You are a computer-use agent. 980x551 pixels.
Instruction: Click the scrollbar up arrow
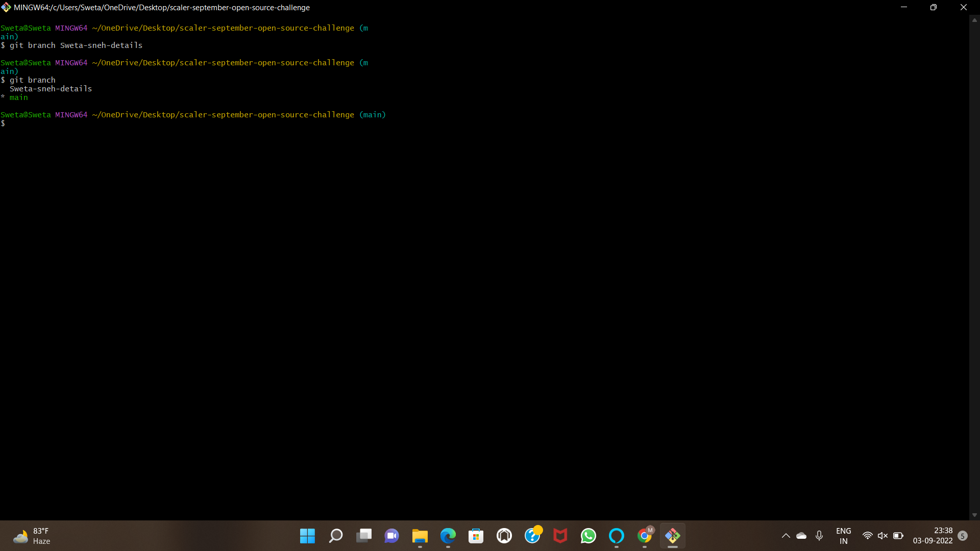pyautogui.click(x=974, y=20)
